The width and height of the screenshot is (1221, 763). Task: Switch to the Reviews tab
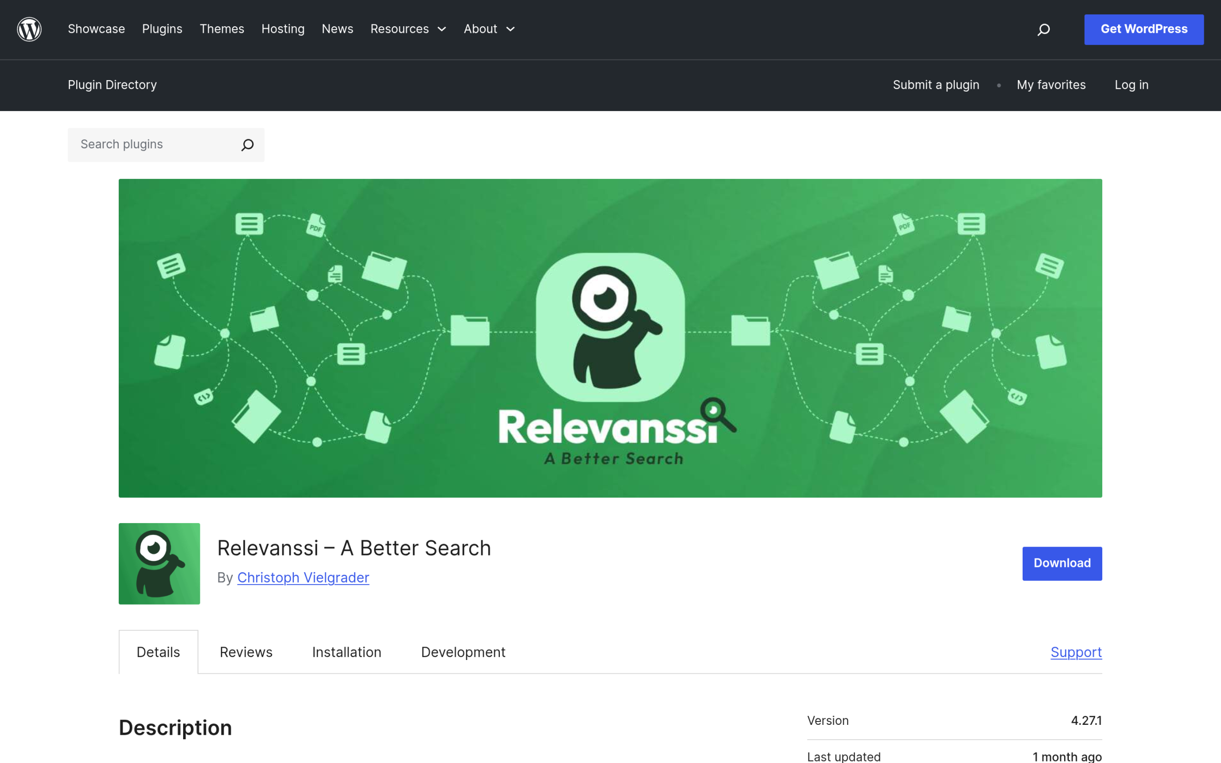coord(246,652)
